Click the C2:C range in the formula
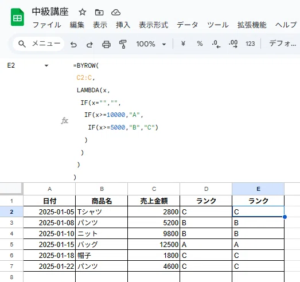 [x=84, y=77]
